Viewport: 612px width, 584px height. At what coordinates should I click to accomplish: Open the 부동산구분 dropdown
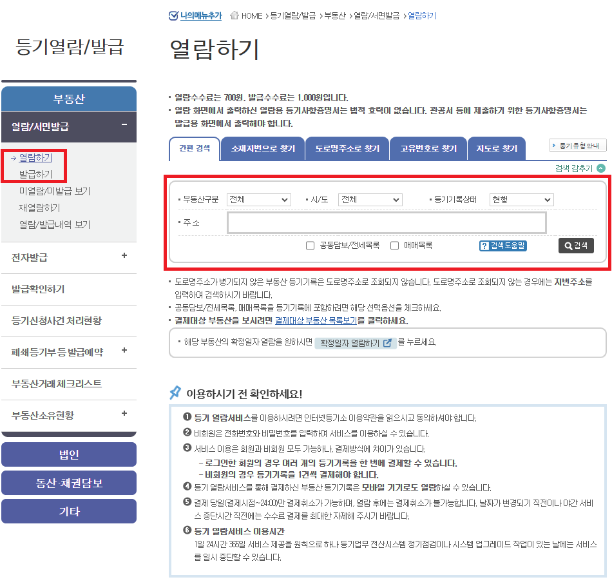point(258,200)
